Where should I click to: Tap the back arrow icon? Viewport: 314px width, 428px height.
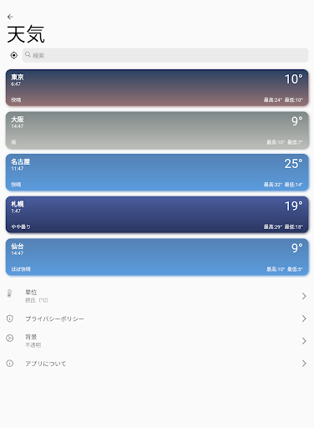tap(10, 17)
